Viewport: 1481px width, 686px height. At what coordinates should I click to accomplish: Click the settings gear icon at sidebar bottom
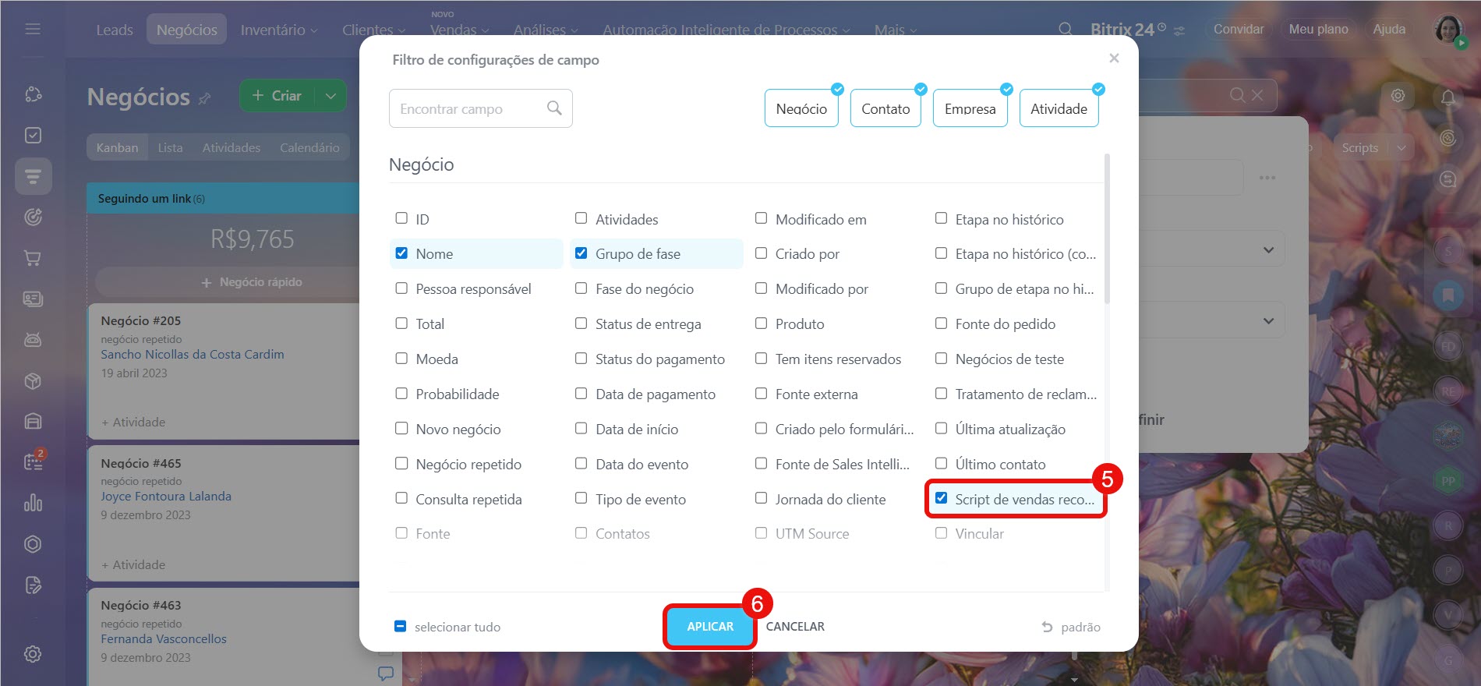(33, 654)
